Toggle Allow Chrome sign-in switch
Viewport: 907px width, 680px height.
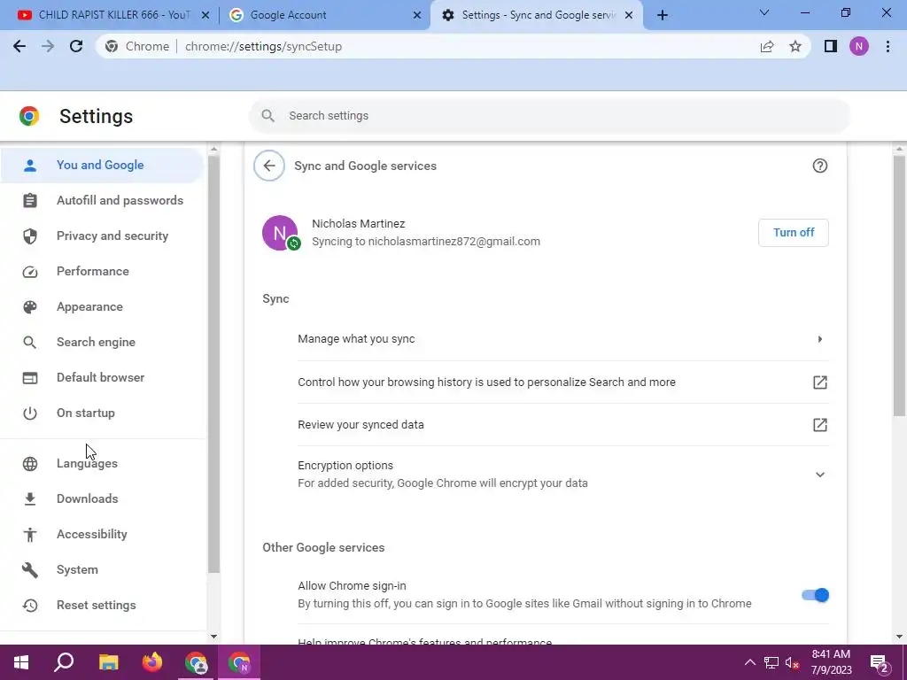point(816,595)
